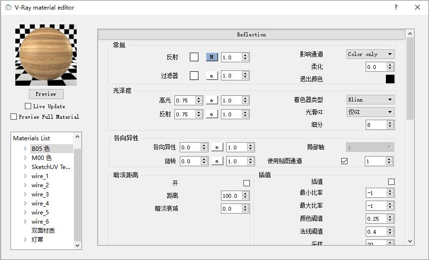Click the m map button beside 过滤器
Viewport: 429px width, 260px height.
click(212, 76)
